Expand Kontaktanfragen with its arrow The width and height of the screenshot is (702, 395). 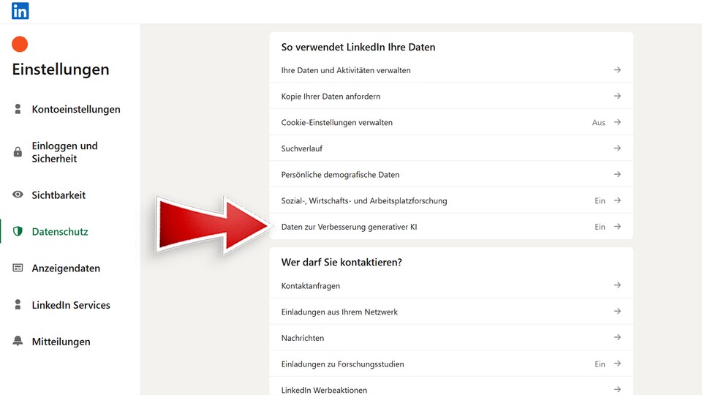coord(617,286)
